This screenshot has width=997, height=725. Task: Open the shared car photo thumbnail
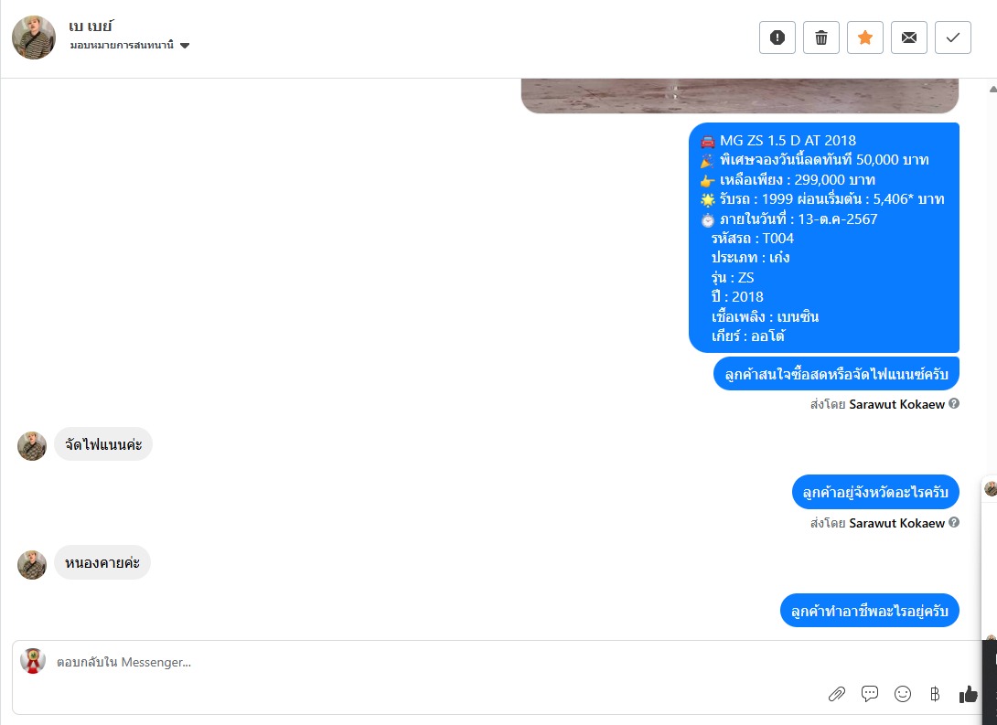pos(739,96)
